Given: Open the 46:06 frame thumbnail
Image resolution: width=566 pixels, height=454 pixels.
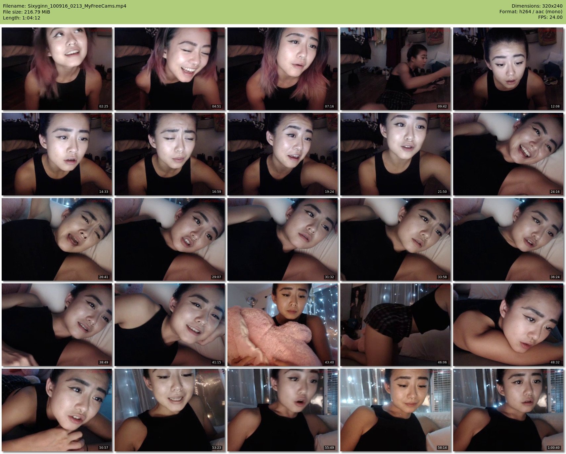Looking at the screenshot, I should tap(395, 325).
